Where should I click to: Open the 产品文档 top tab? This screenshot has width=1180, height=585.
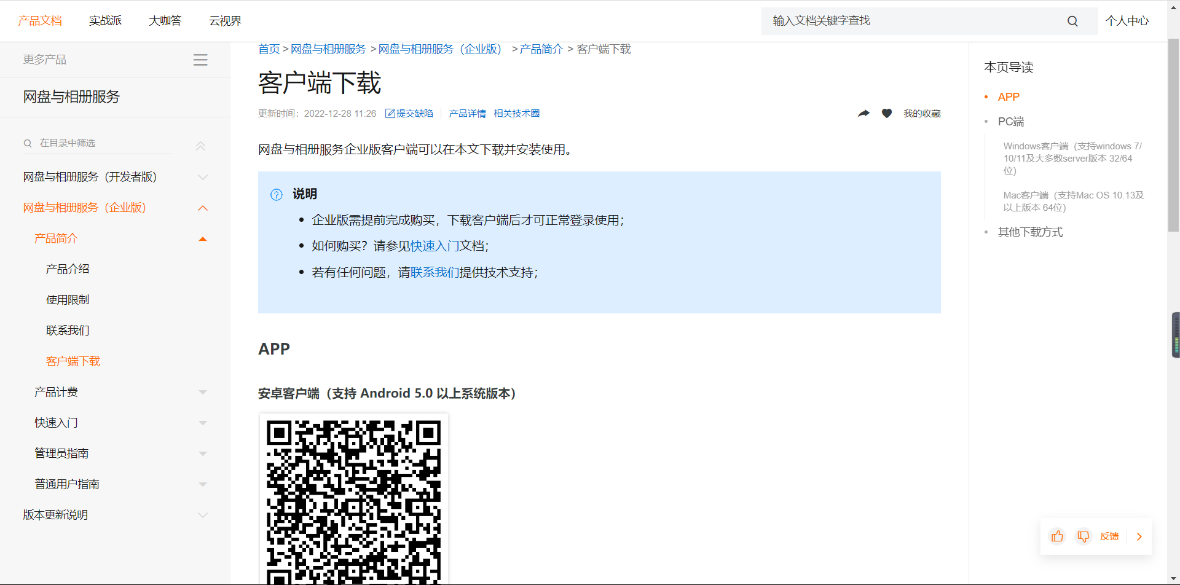40,21
